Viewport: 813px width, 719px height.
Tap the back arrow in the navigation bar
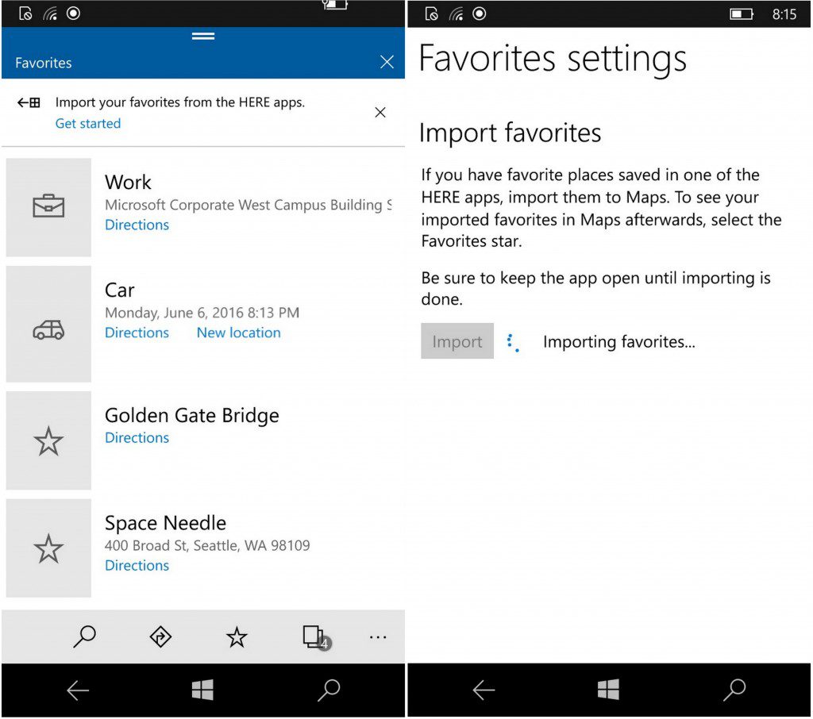pyautogui.click(x=78, y=690)
